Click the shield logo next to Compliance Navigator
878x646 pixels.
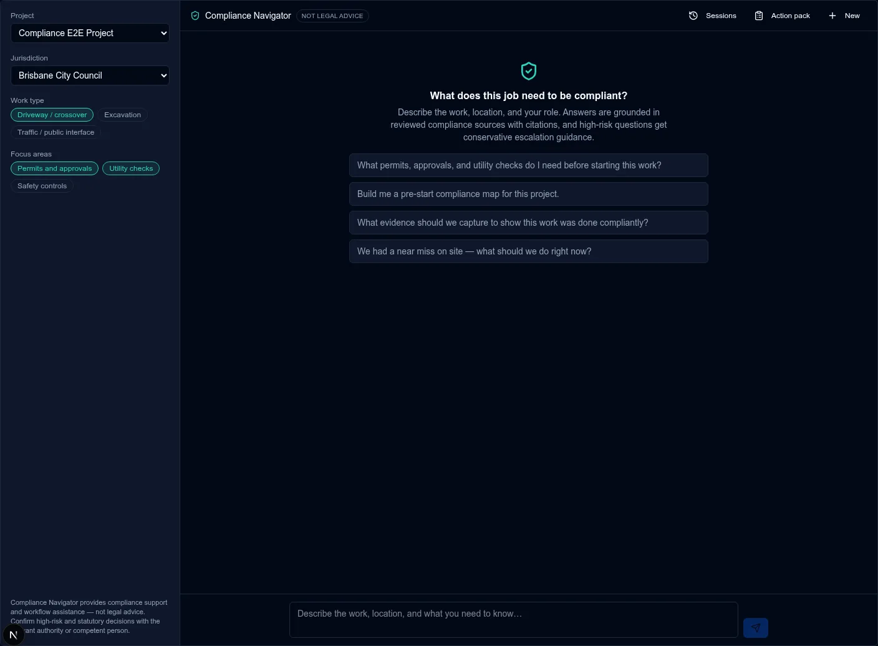tap(195, 16)
